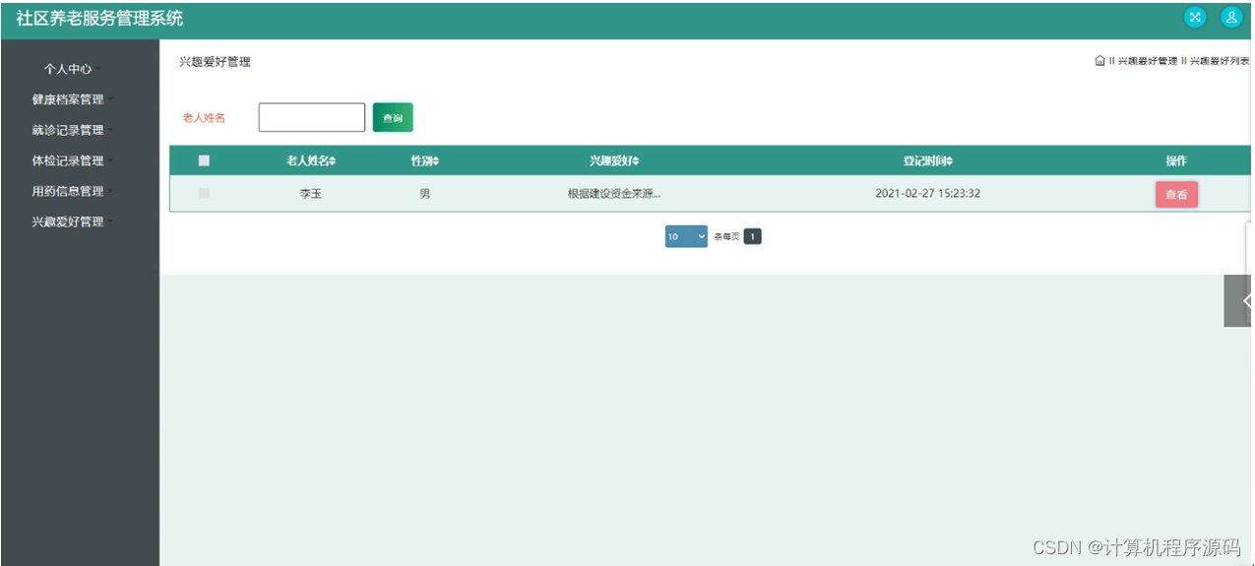
Task: Expand 个人中心 sidebar menu
Action: (x=72, y=69)
